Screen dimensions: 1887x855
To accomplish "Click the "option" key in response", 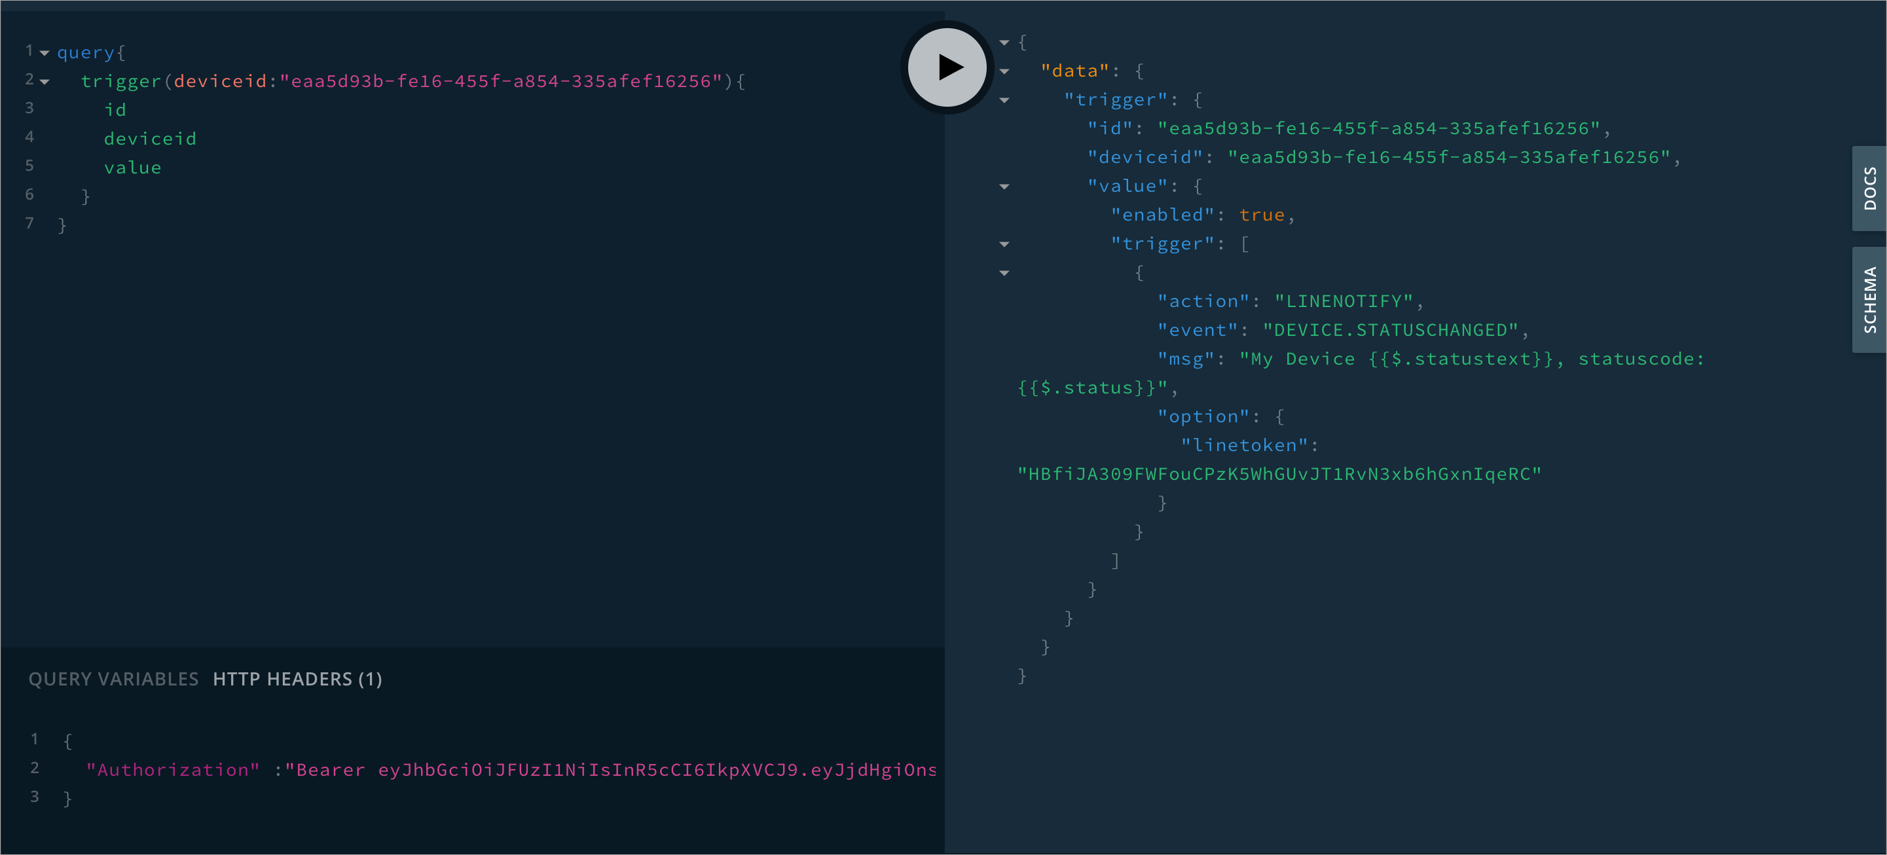I will coord(1203,417).
